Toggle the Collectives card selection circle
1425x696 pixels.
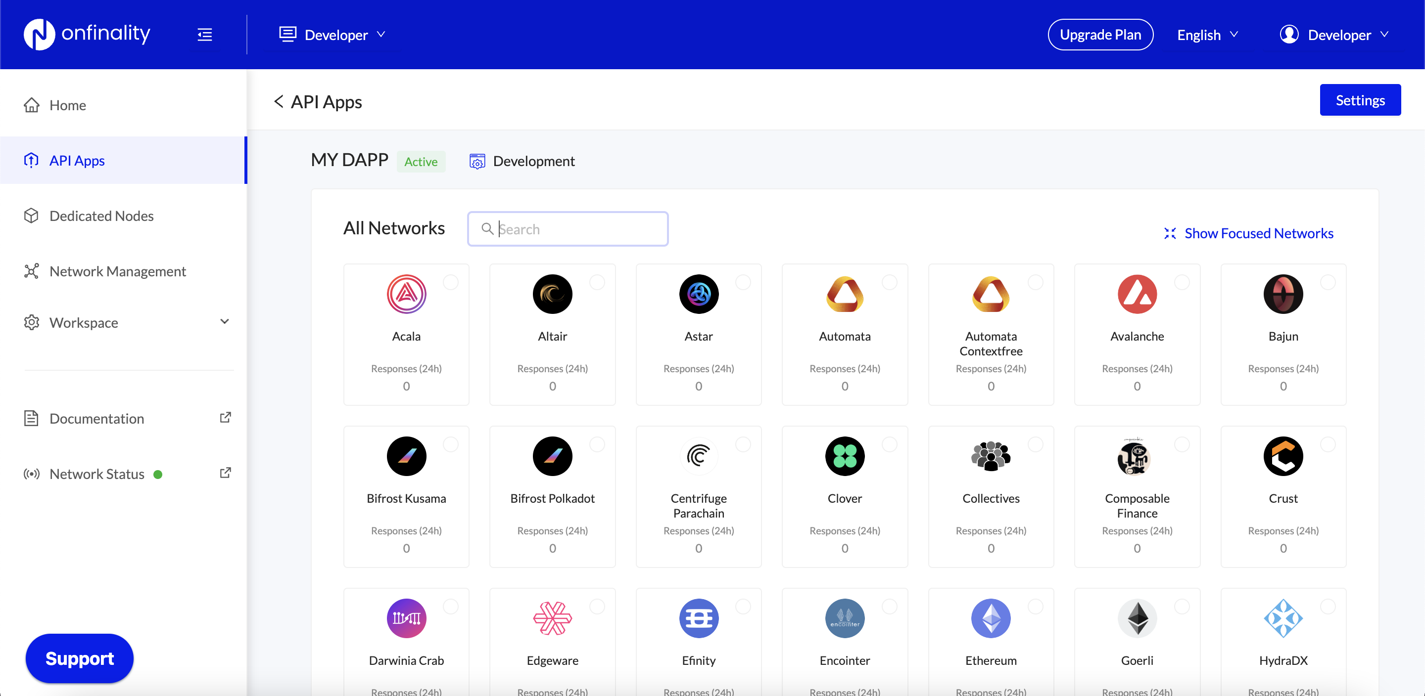click(x=1035, y=444)
